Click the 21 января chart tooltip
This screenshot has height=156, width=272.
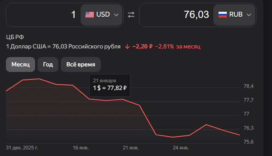[110, 84]
